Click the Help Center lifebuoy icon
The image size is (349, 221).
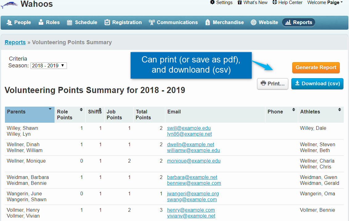[x=274, y=2]
